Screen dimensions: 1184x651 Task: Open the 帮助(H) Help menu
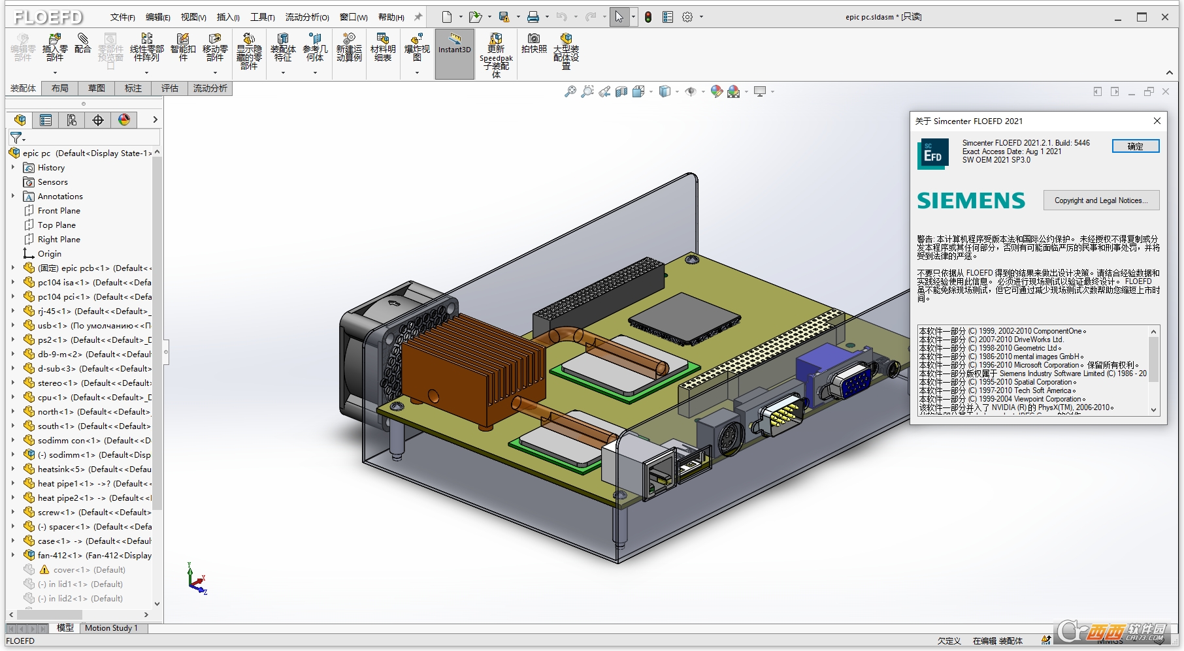point(391,17)
